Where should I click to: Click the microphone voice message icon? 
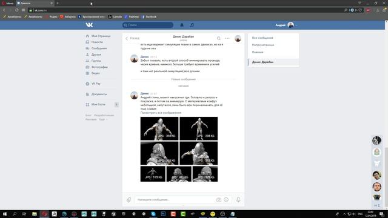[x=238, y=199]
